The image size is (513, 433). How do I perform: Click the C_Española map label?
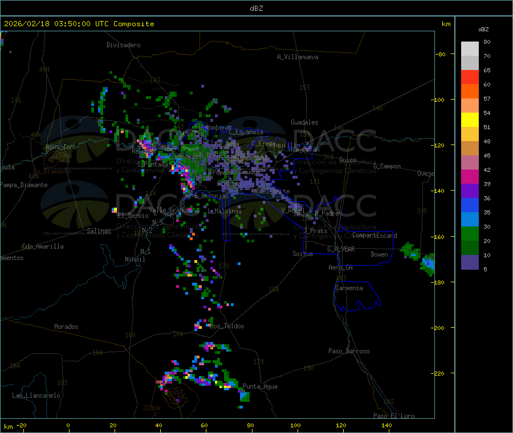pos(246,132)
